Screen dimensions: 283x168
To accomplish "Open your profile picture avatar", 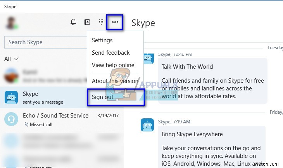I will [x=11, y=23].
